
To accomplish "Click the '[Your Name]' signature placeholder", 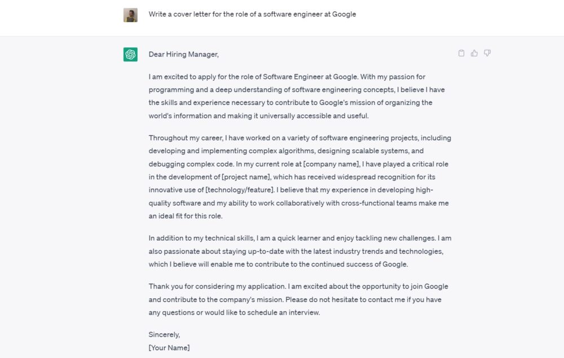I will coord(169,347).
